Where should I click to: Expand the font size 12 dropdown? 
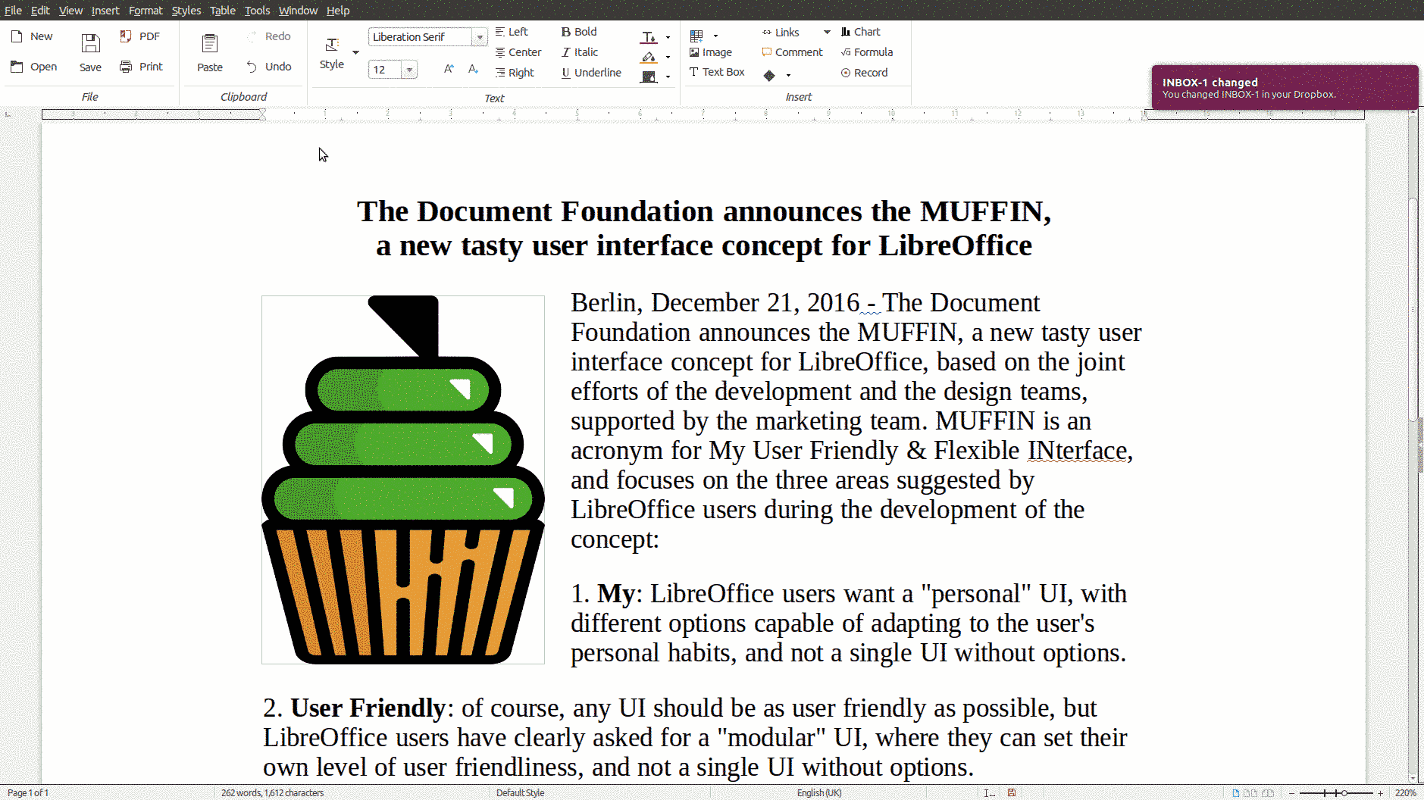[409, 70]
